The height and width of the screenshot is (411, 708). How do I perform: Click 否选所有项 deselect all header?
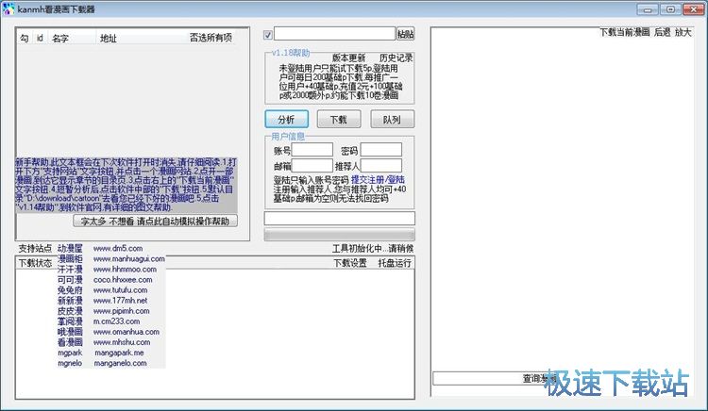click(x=211, y=38)
